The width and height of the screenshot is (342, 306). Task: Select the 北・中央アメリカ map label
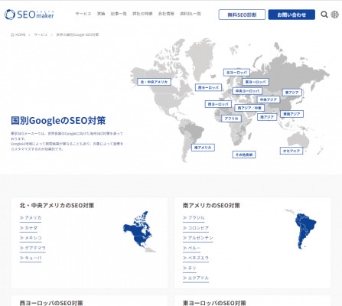[154, 82]
